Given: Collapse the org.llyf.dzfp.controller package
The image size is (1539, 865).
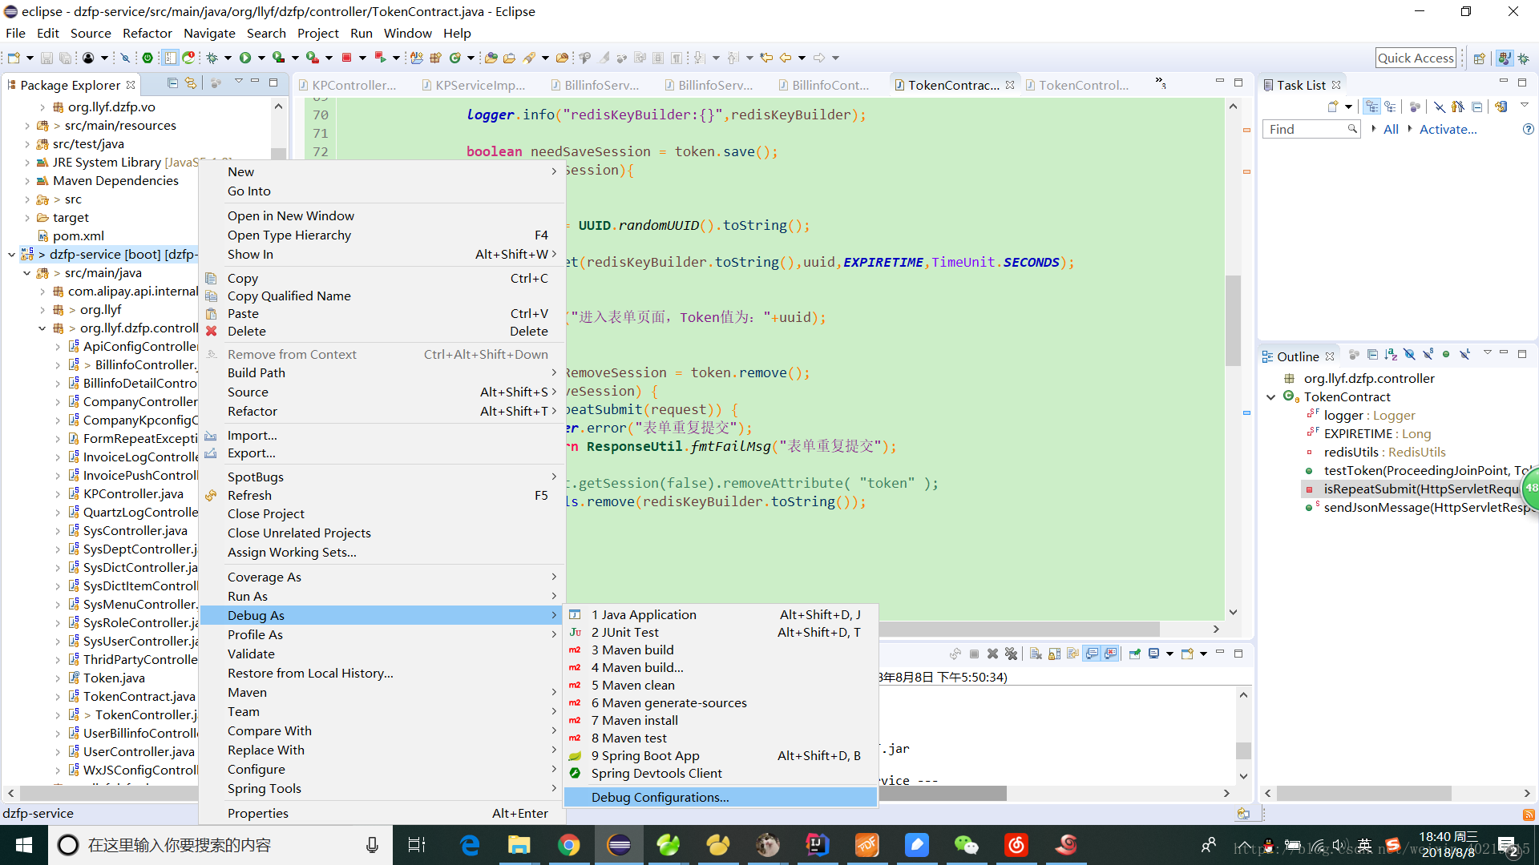Looking at the screenshot, I should (42, 328).
